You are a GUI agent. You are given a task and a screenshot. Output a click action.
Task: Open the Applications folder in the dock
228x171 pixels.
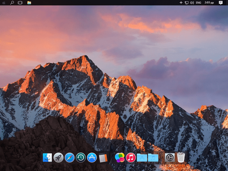142,158
